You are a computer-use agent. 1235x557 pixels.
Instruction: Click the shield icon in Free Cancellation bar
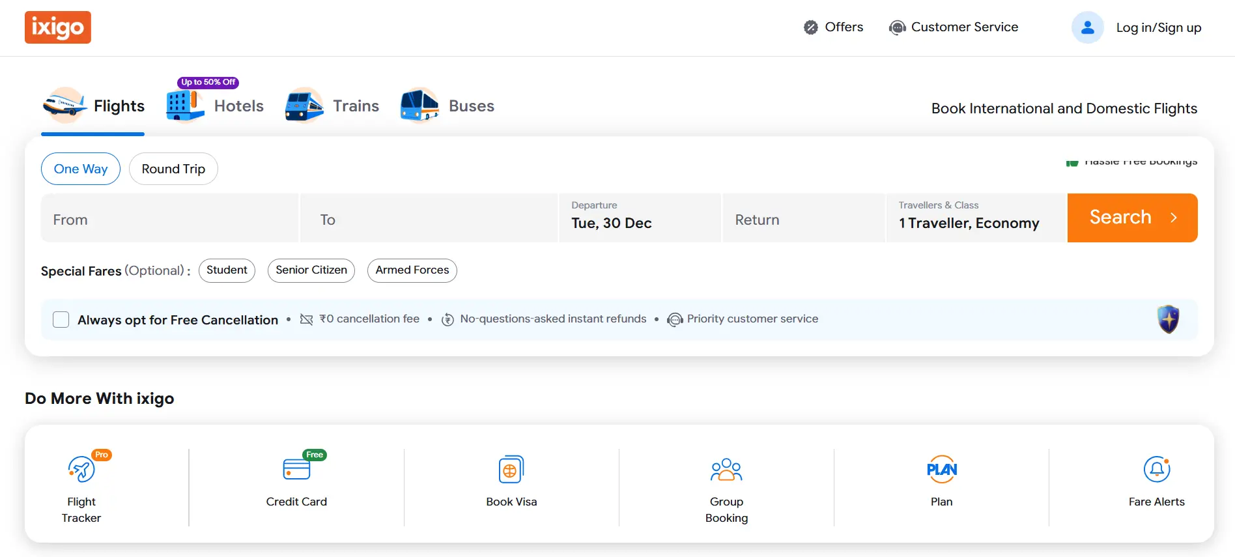click(1169, 319)
